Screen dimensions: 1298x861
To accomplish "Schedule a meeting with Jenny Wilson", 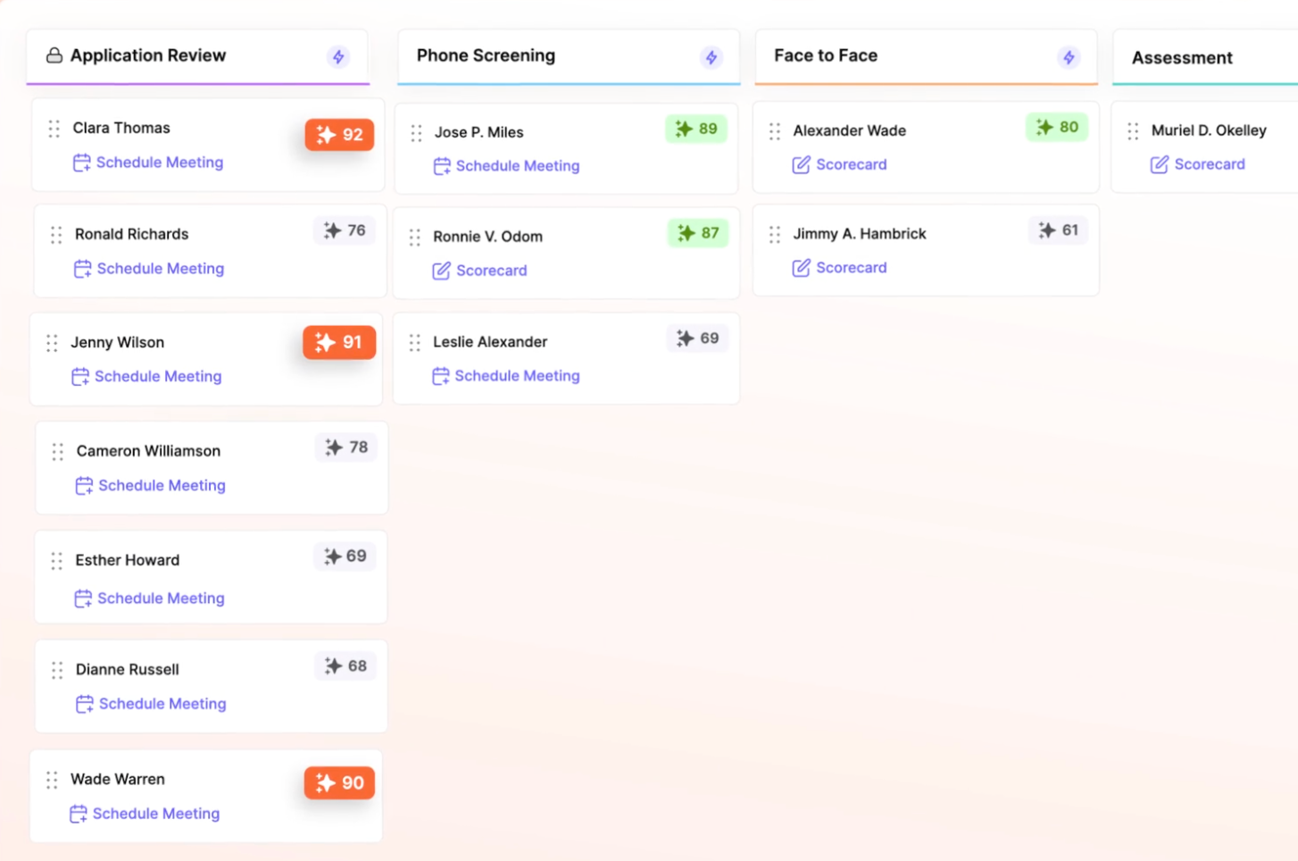I will (146, 377).
